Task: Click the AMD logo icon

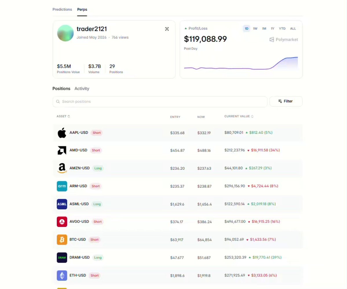Action: (x=62, y=150)
